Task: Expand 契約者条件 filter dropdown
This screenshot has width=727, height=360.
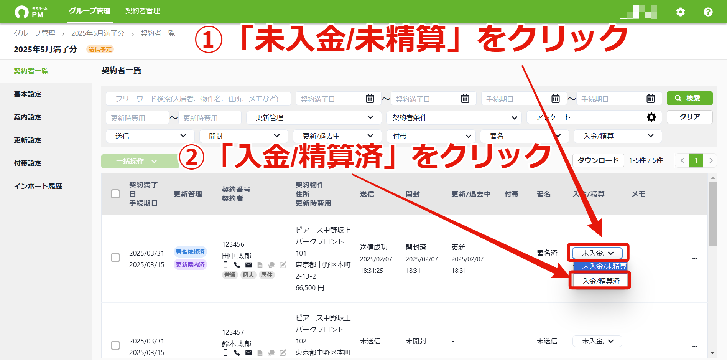Action: (454, 117)
